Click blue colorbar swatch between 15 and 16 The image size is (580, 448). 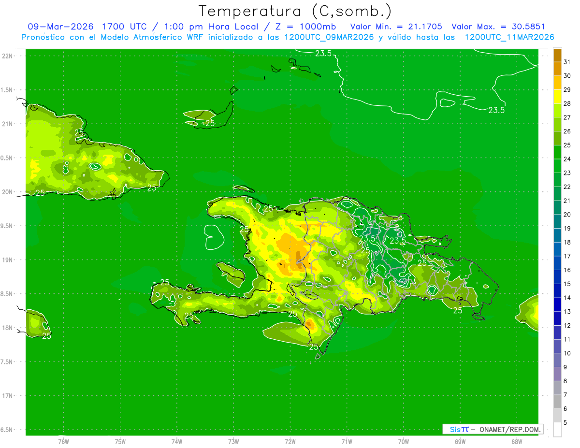click(557, 277)
